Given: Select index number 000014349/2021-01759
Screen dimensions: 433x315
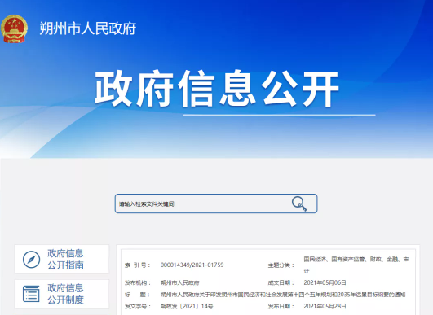Looking at the screenshot, I should (x=192, y=265).
